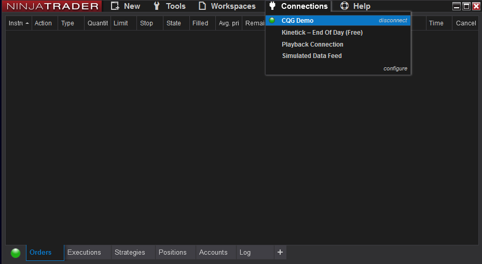Open the connections configure link
Viewport: 482px width, 264px height.
click(395, 68)
